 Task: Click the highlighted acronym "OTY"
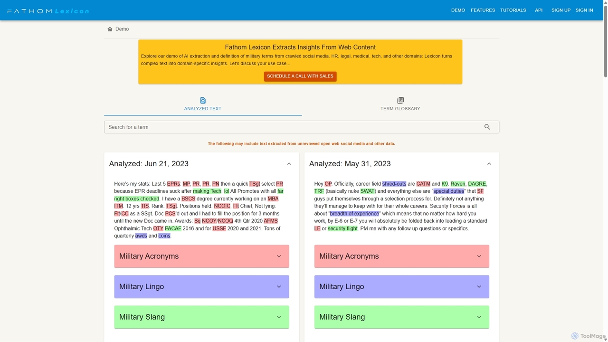(158, 228)
